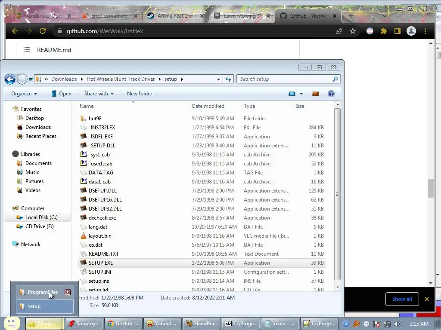441x330 pixels.
Task: Open Explorer Help icon
Action: [x=331, y=94]
